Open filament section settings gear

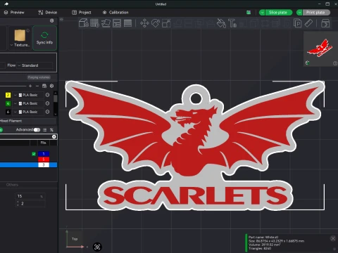point(52,86)
